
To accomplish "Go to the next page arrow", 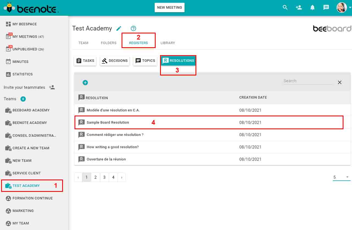I will click(122, 177).
